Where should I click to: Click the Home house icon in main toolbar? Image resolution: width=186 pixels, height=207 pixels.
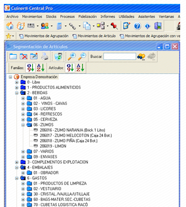point(10,26)
